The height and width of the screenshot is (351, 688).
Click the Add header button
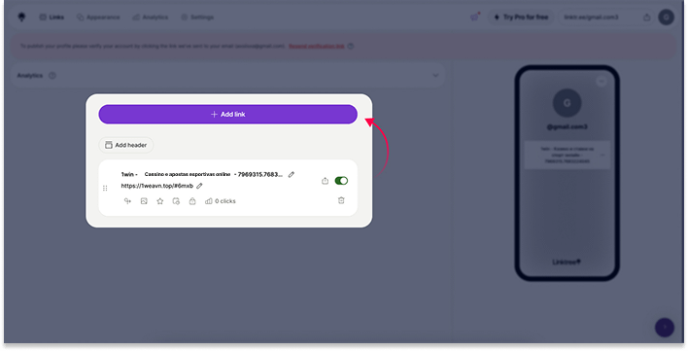coord(126,145)
